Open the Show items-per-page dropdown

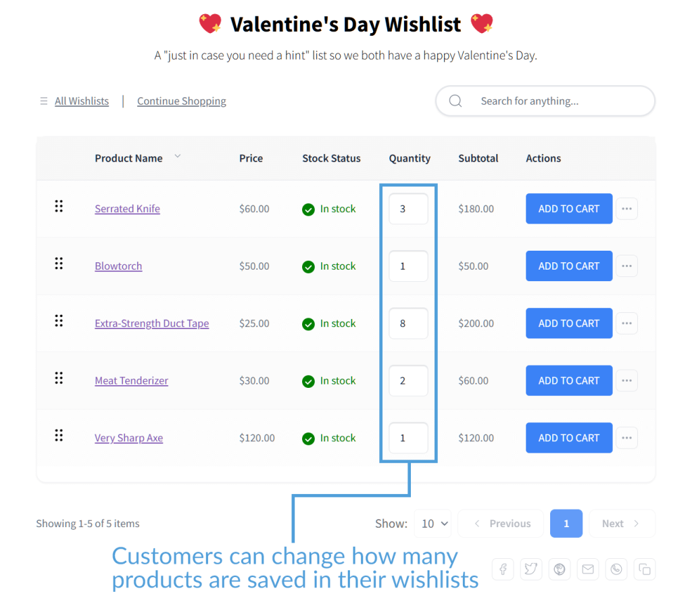(x=432, y=523)
